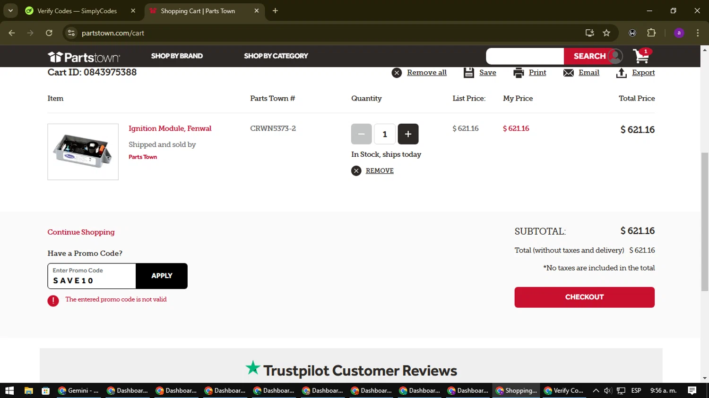Click the REMOVE item link
This screenshot has height=398, width=709.
pos(380,171)
